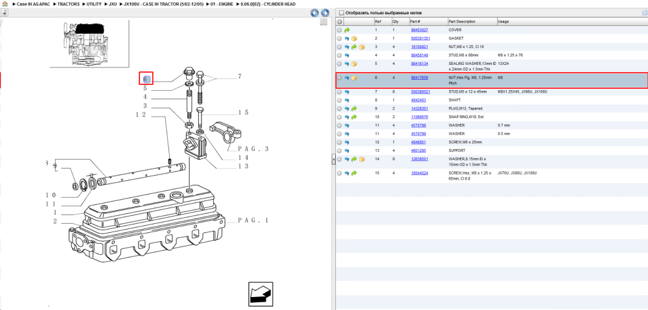Click the plus icon in the parts table header
The image size is (648, 310).
click(340, 21)
